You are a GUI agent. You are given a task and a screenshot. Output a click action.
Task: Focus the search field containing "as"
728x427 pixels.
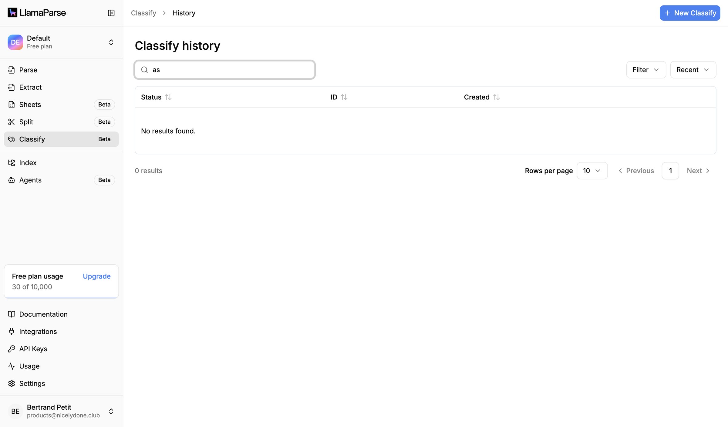[225, 70]
